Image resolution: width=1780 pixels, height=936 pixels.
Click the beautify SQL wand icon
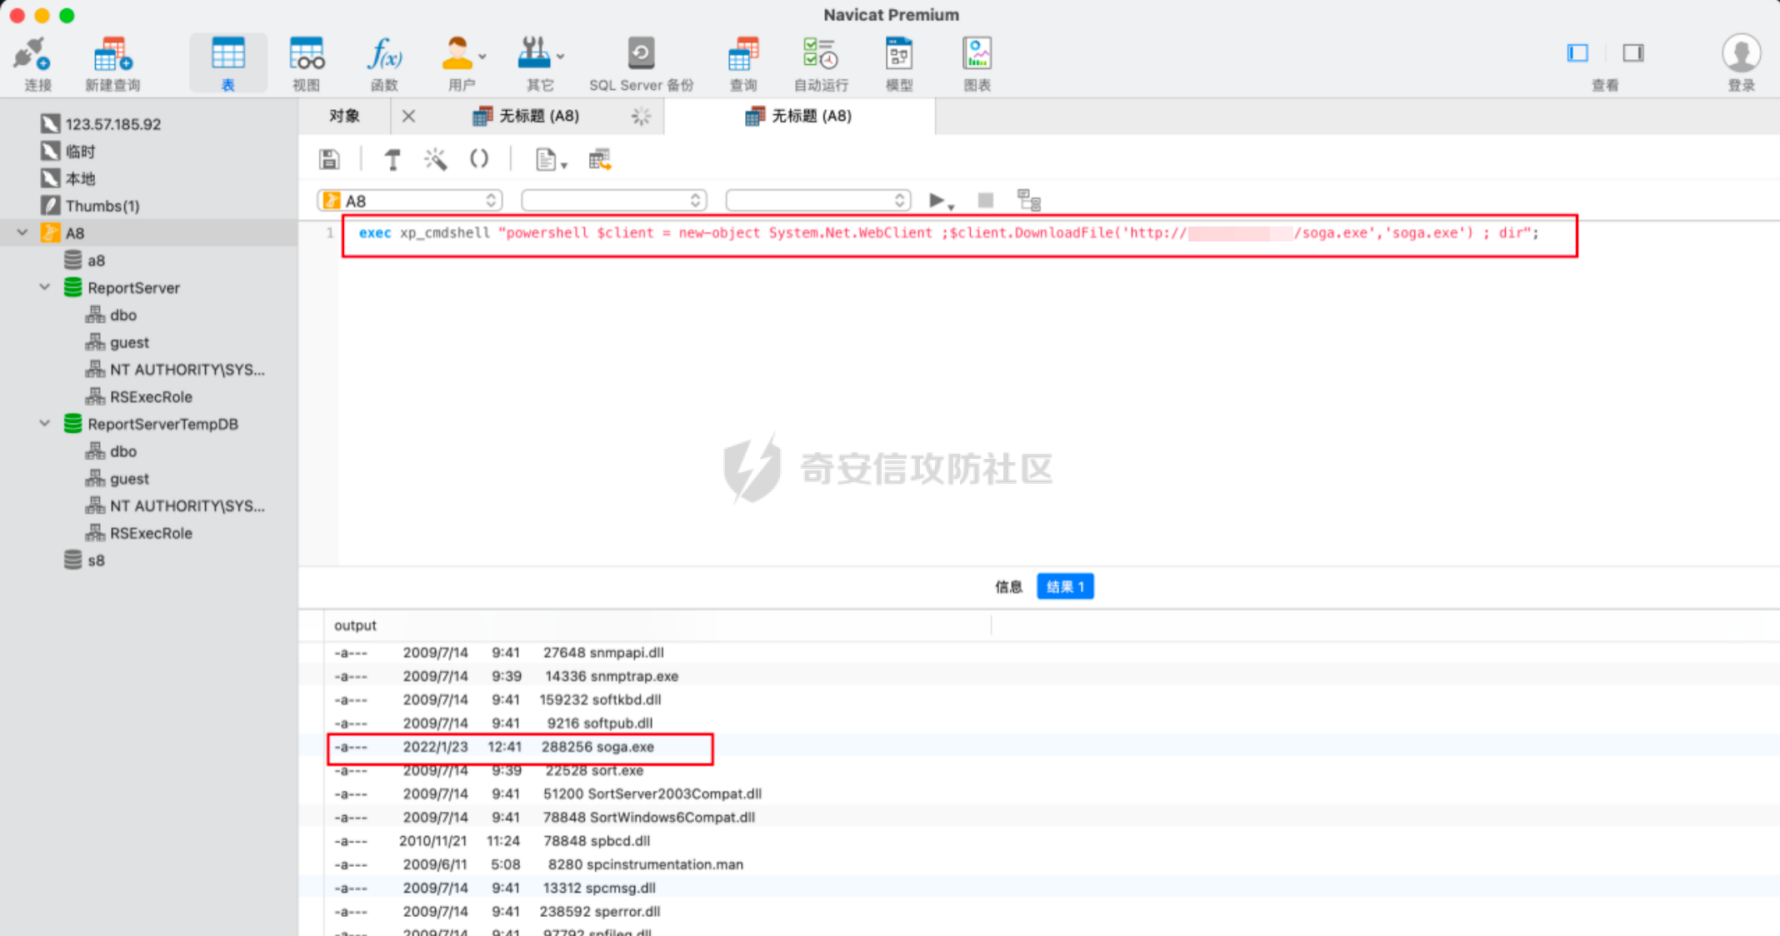[x=435, y=159]
